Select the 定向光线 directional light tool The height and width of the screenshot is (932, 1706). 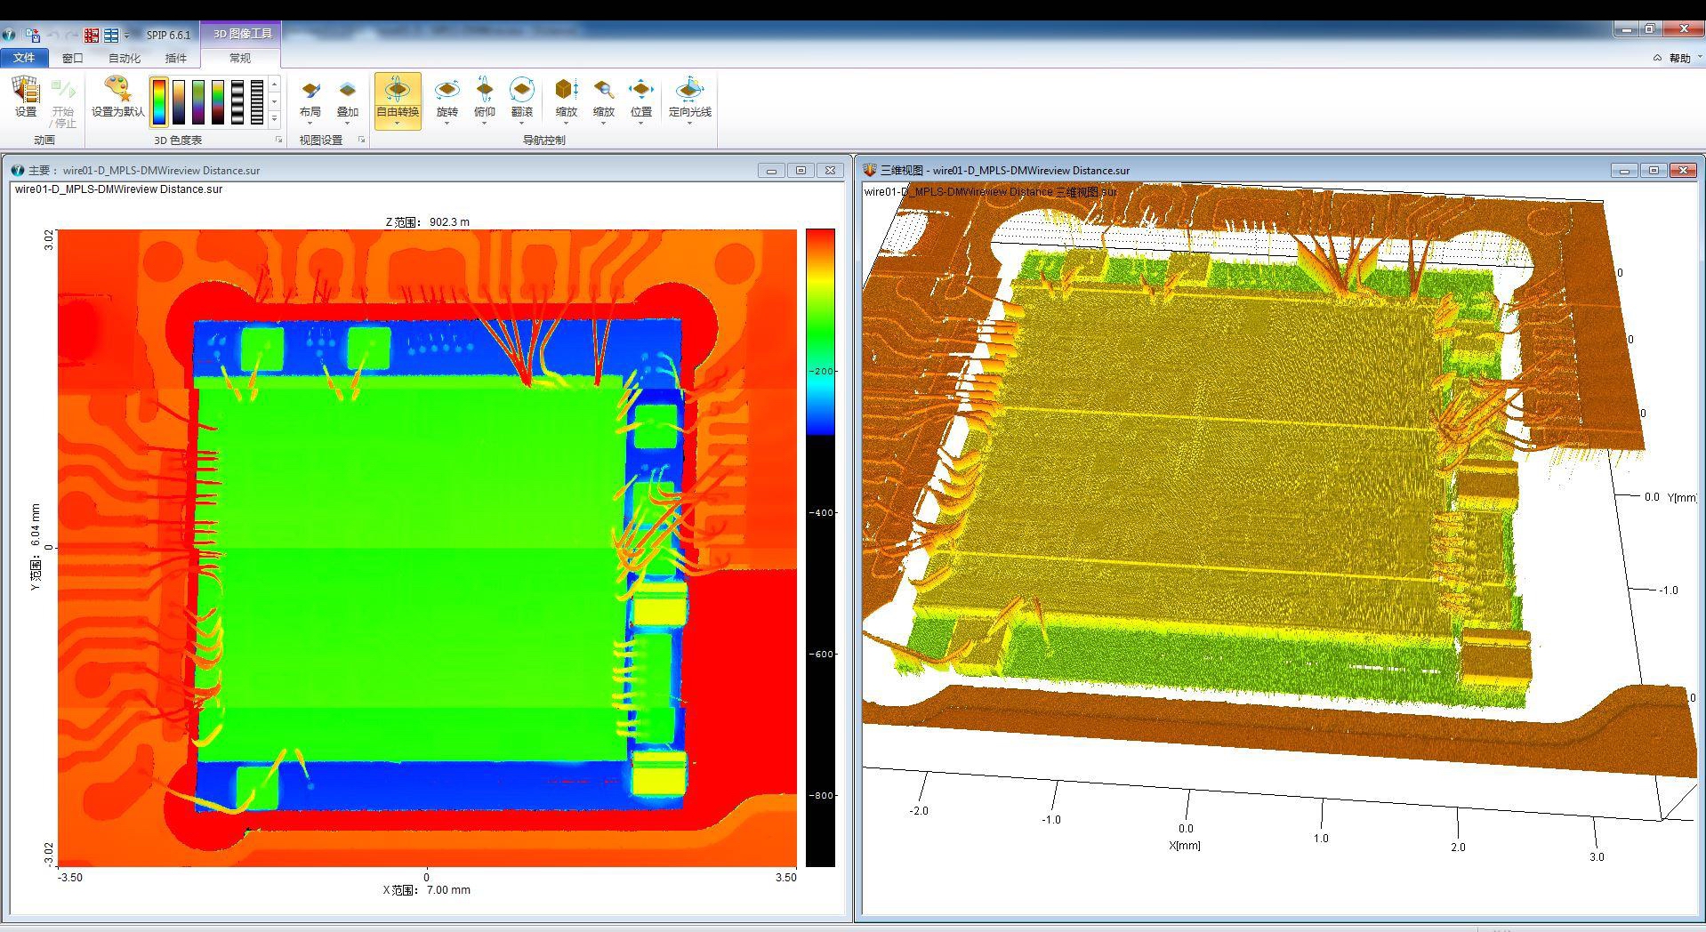(x=689, y=99)
